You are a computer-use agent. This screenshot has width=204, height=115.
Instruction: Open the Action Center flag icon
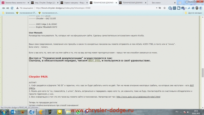185,112
